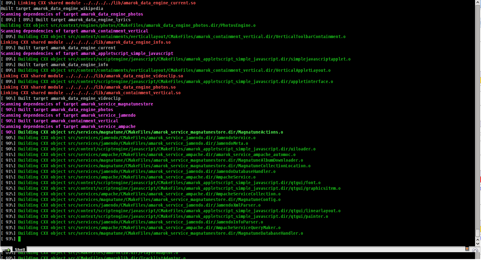Click the terminal scrollbar thumb handle
Image resolution: width=481 pixels, height=260 pixels.
[478, 233]
